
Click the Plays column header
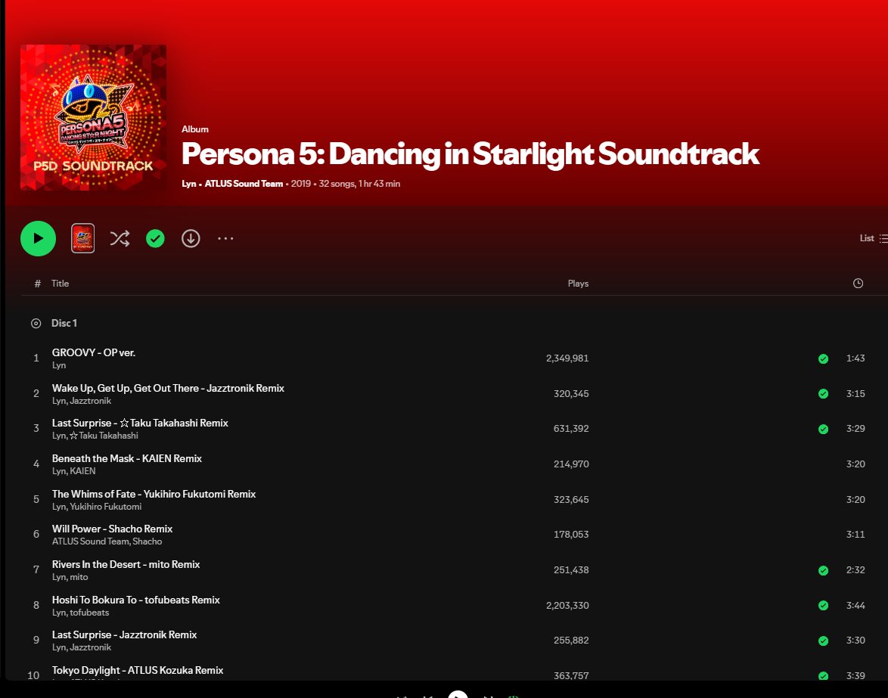pos(578,283)
